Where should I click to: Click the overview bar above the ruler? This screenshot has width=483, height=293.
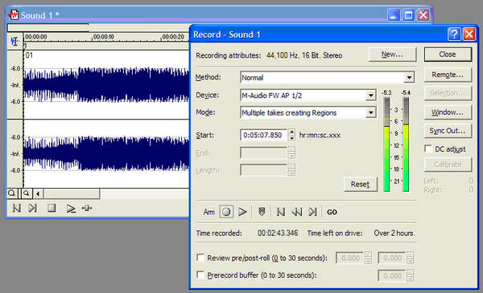[x=98, y=27]
